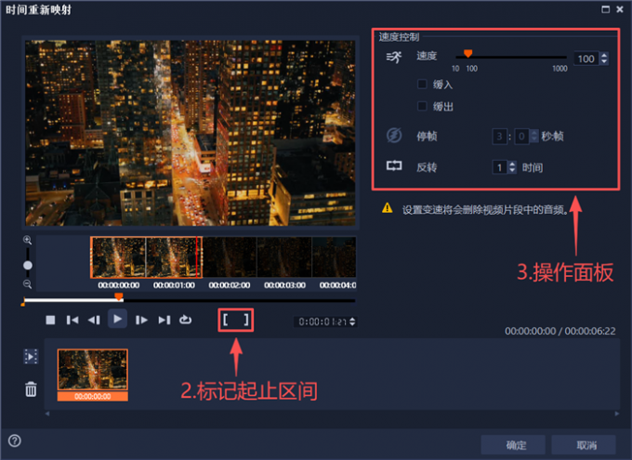
Task: Click the 确定 confirm button
Action: (x=513, y=445)
